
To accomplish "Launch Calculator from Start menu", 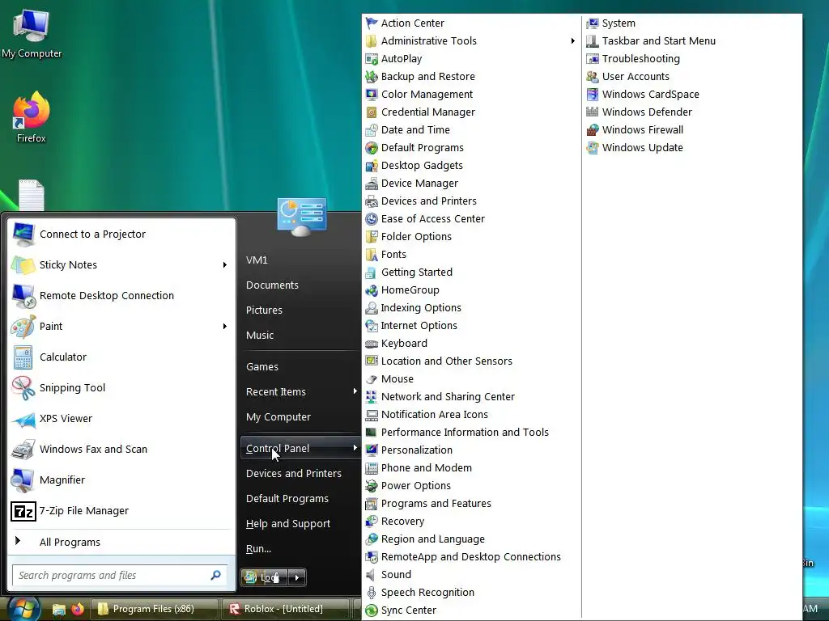I will coord(121,357).
